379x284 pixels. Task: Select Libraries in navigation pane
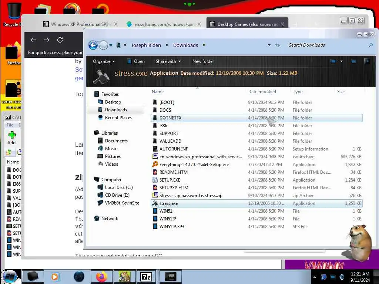click(x=109, y=133)
